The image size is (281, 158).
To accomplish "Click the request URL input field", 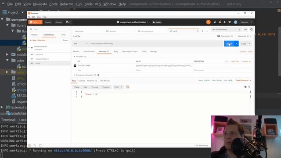I will pos(156,43).
